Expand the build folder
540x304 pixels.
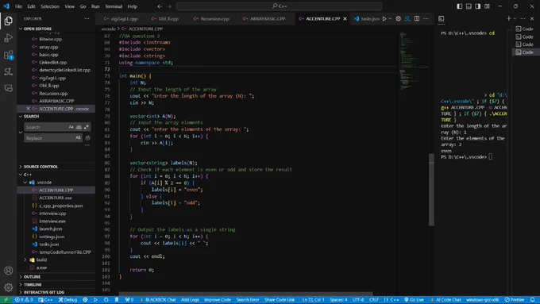tap(41, 260)
